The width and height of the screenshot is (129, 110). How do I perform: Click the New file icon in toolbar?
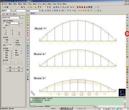[3, 7]
